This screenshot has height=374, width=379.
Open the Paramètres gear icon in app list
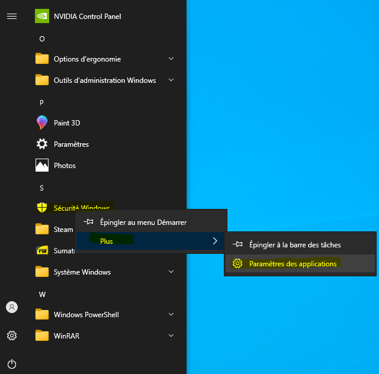coord(42,144)
